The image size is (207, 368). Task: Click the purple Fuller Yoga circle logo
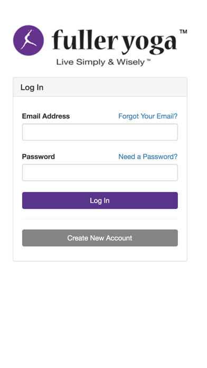[x=29, y=40]
